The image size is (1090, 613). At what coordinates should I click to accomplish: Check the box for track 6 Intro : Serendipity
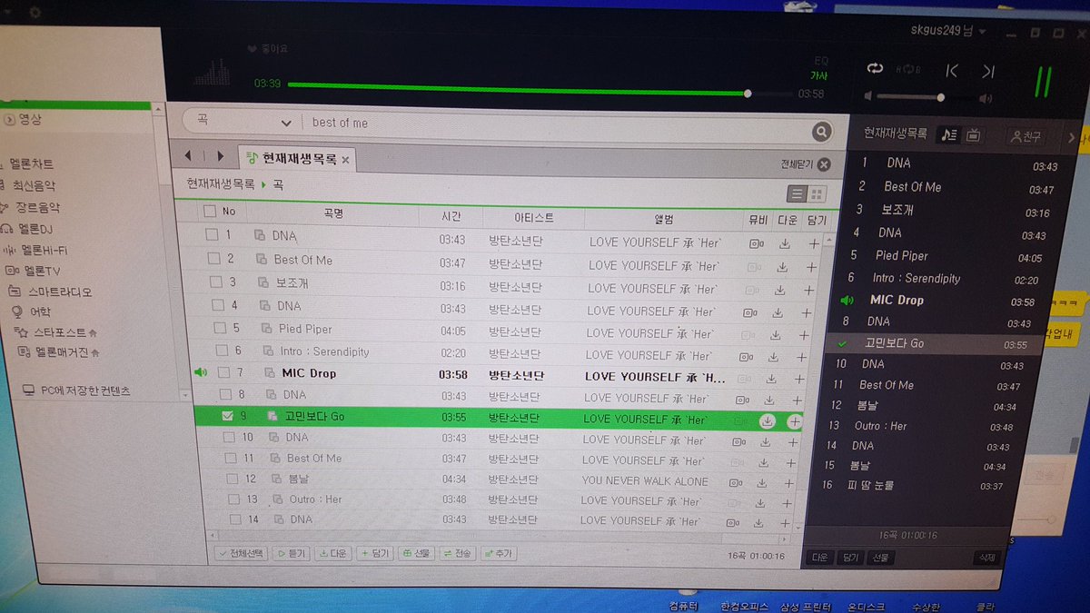click(x=223, y=351)
